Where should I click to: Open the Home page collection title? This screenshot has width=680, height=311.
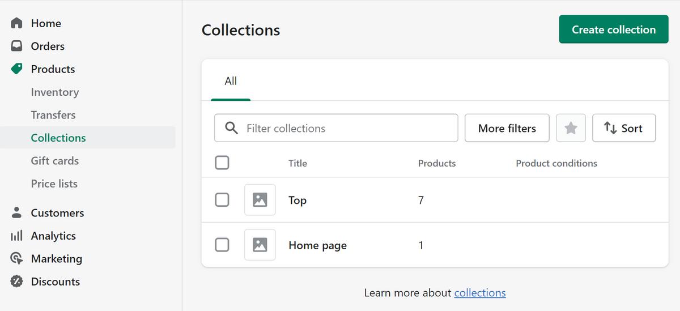(317, 245)
